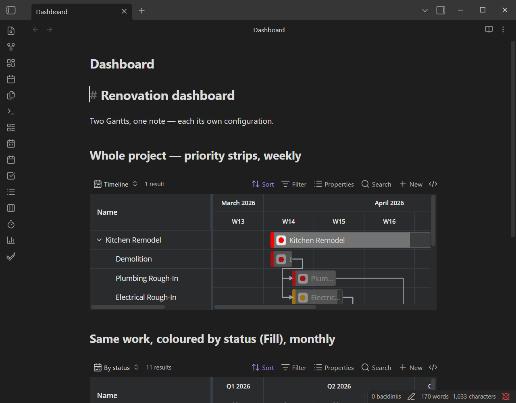Collapse the Kitchen Remodel row
The image size is (516, 403).
99,240
